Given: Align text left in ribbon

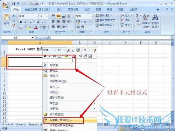Looking at the screenshot, I should (54, 21).
